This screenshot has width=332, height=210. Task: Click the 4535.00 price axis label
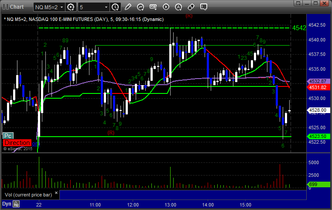point(317,69)
